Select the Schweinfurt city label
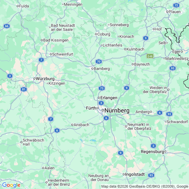 tap(63, 54)
